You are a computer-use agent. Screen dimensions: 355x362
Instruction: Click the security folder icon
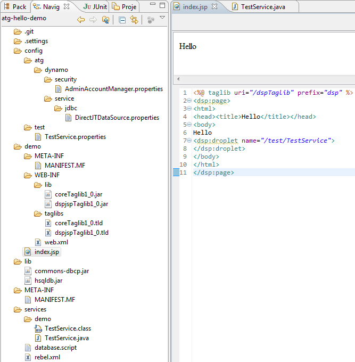(x=48, y=80)
